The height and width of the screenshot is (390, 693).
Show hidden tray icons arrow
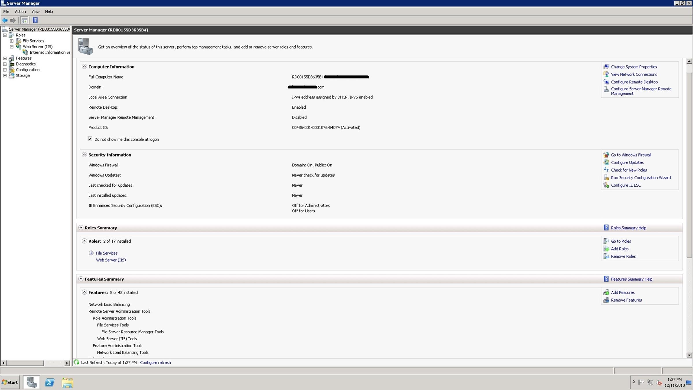click(x=634, y=382)
